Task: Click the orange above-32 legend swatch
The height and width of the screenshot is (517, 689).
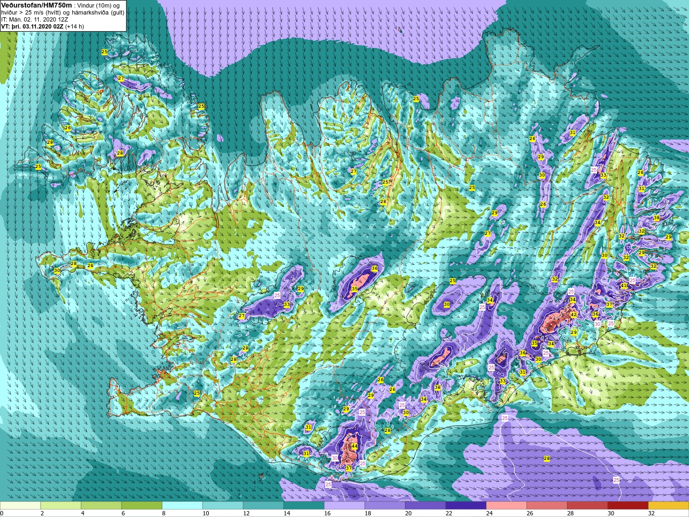Action: point(668,506)
